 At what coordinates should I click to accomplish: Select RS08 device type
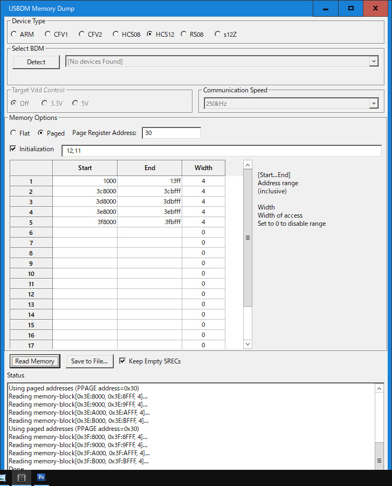click(x=192, y=35)
